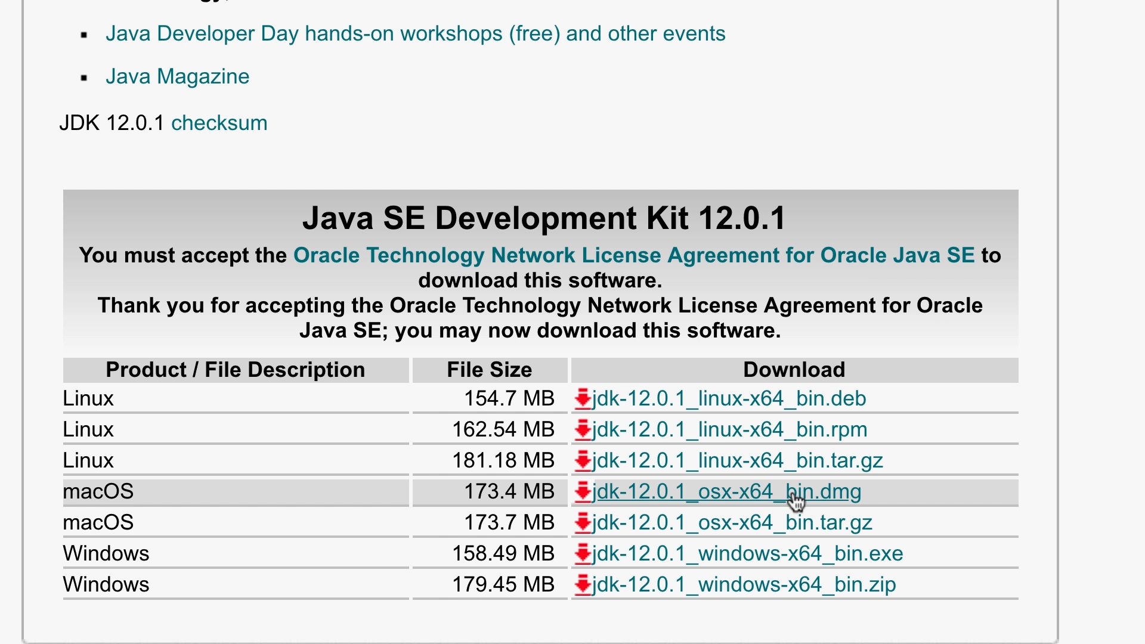Open jdk-12.0.1_linux-x64_bin.deb link
Image resolution: width=1145 pixels, height=644 pixels.
pyautogui.click(x=729, y=398)
